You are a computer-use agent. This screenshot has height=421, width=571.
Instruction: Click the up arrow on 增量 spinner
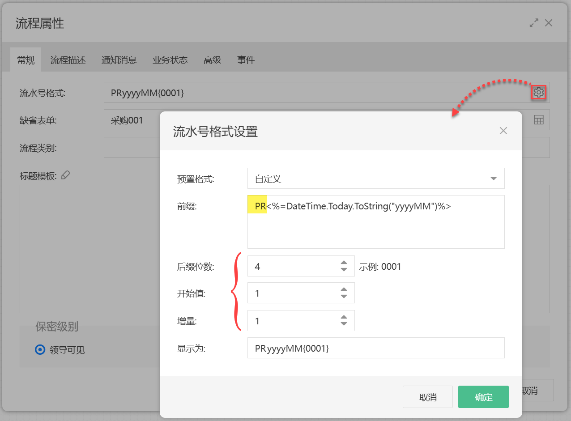tap(344, 317)
